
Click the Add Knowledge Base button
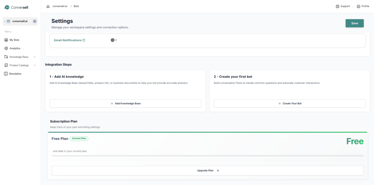(125, 103)
